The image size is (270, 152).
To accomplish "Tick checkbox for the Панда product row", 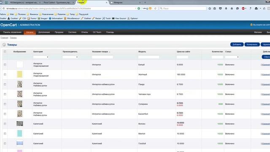I will [5, 84].
